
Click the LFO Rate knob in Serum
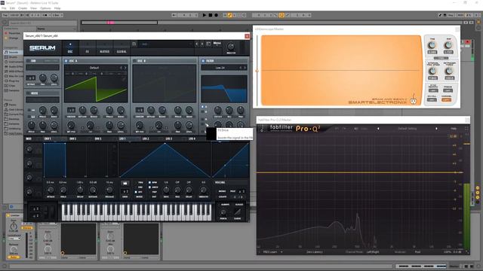pos(166,190)
